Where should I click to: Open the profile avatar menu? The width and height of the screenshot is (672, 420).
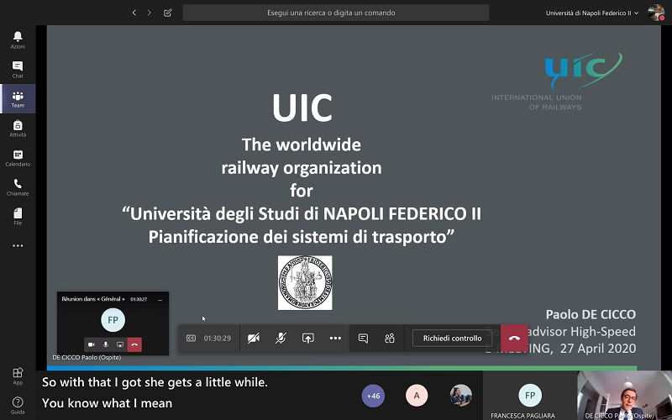(x=656, y=13)
